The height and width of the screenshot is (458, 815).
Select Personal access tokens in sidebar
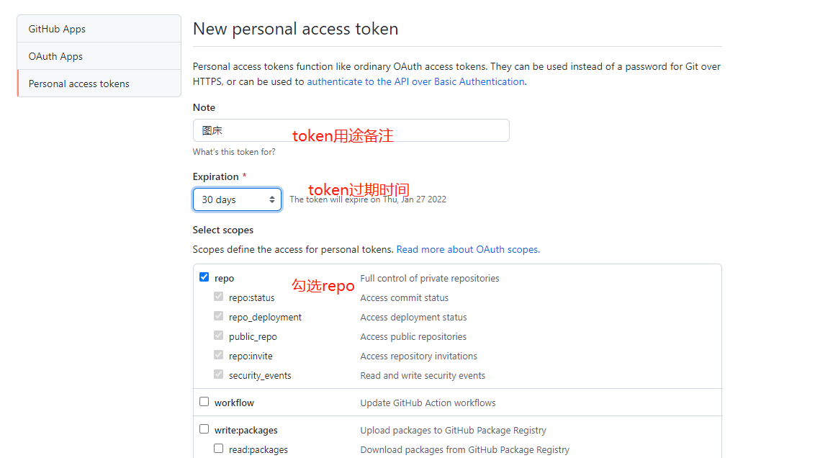(99, 84)
